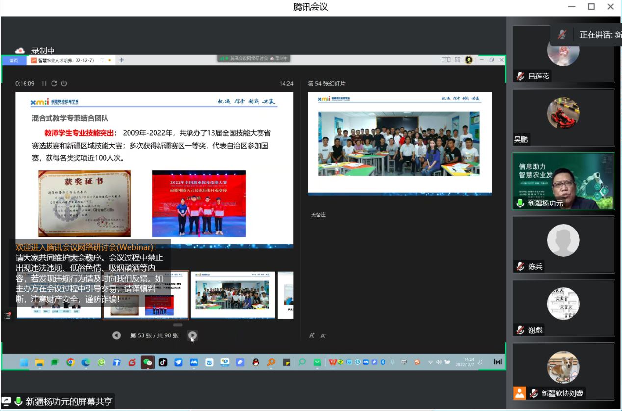Image resolution: width=622 pixels, height=411 pixels.
Task: Advance to the next slide
Action: [x=193, y=335]
